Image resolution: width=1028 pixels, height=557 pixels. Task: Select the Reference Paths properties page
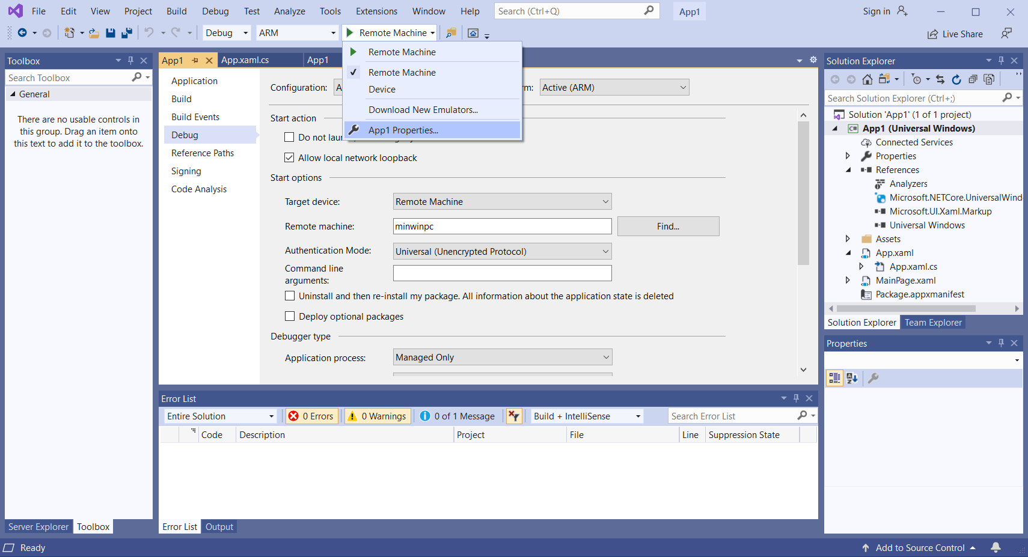coord(203,153)
